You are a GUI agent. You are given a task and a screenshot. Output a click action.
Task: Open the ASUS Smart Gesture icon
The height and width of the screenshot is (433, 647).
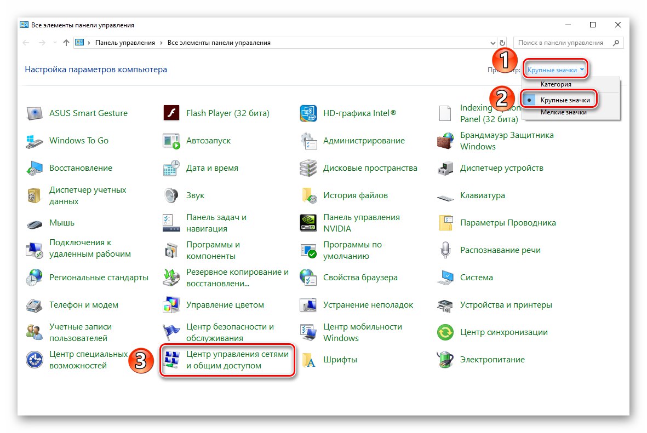(x=35, y=113)
